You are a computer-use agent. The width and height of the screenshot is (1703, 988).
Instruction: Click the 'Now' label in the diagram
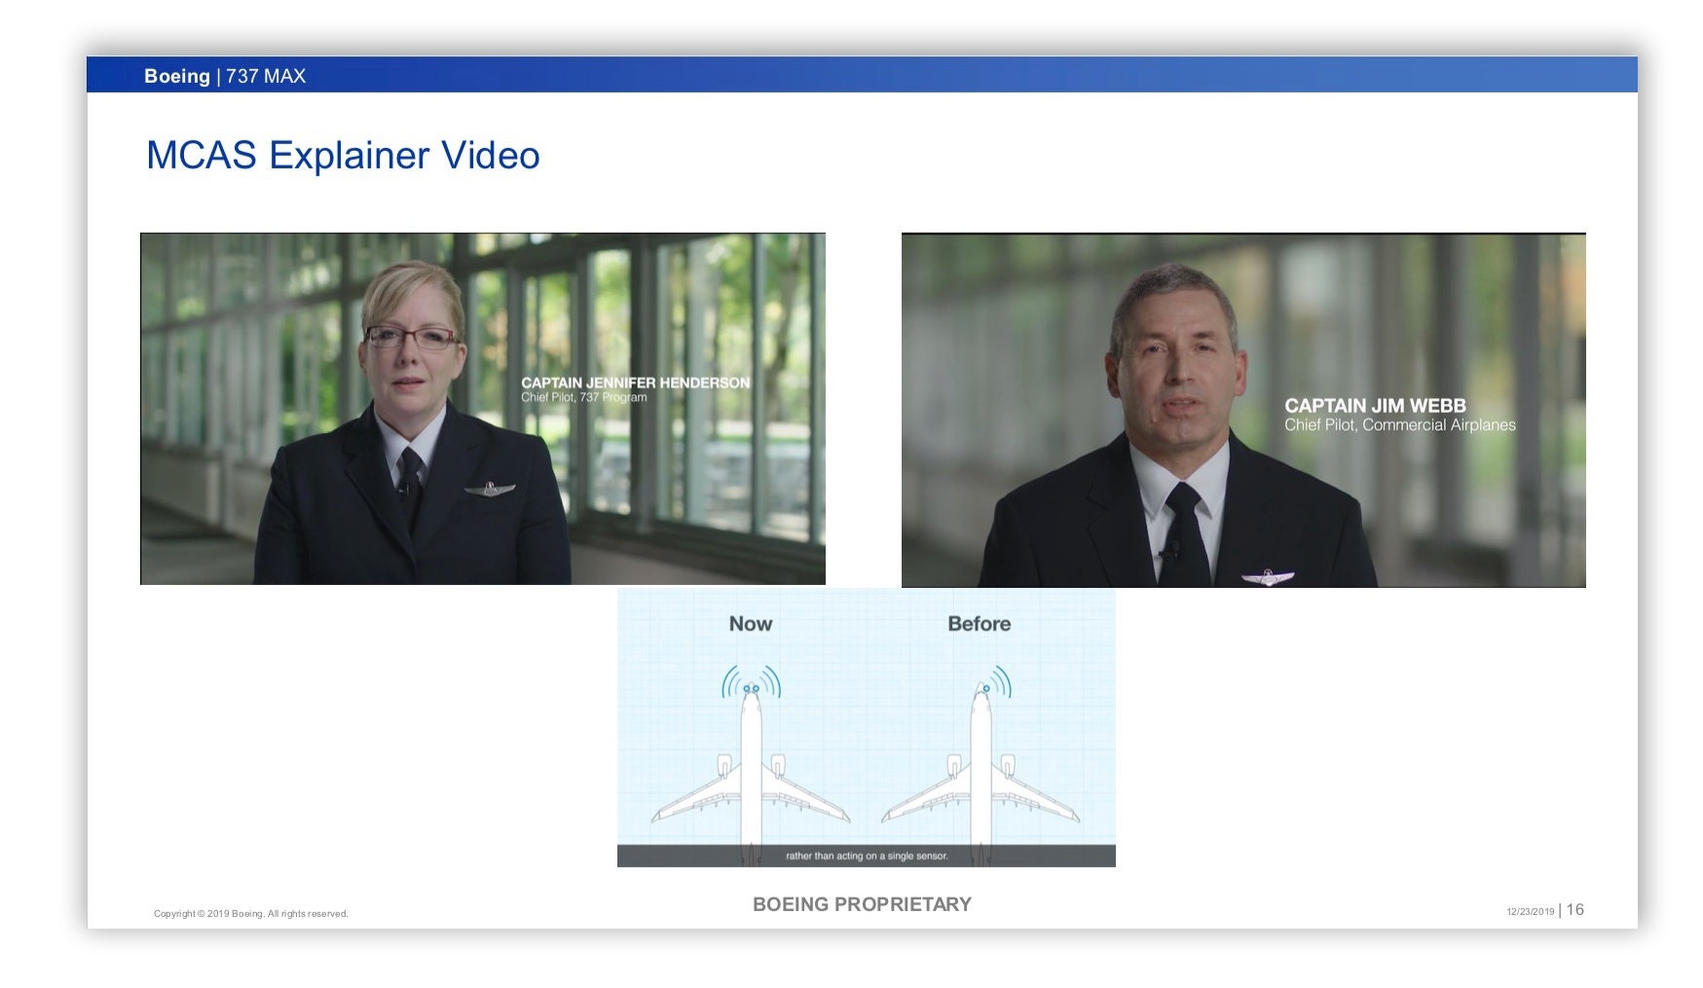tap(751, 624)
